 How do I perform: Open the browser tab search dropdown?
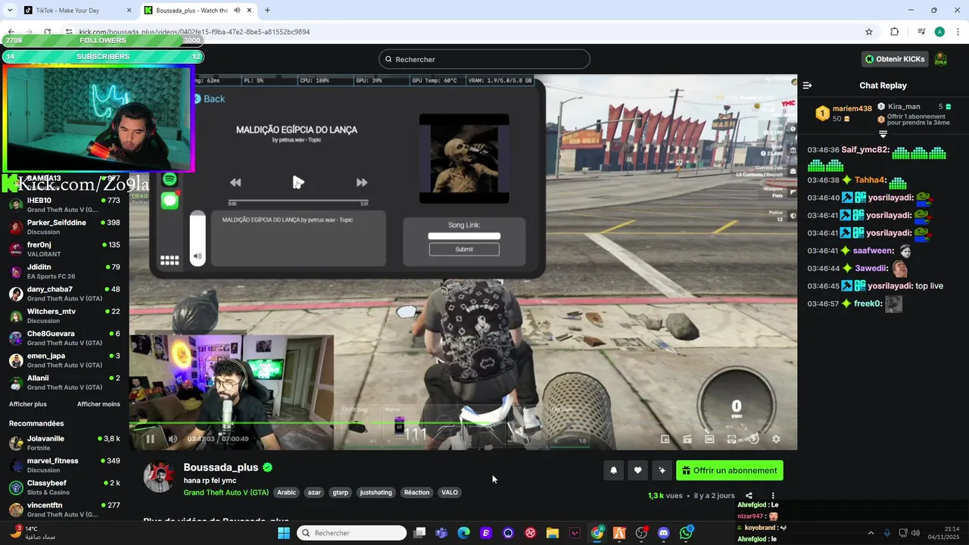pos(9,11)
